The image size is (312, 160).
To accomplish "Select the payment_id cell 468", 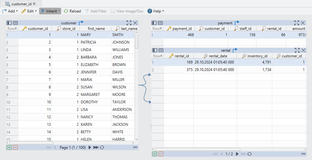I will 179,35.
